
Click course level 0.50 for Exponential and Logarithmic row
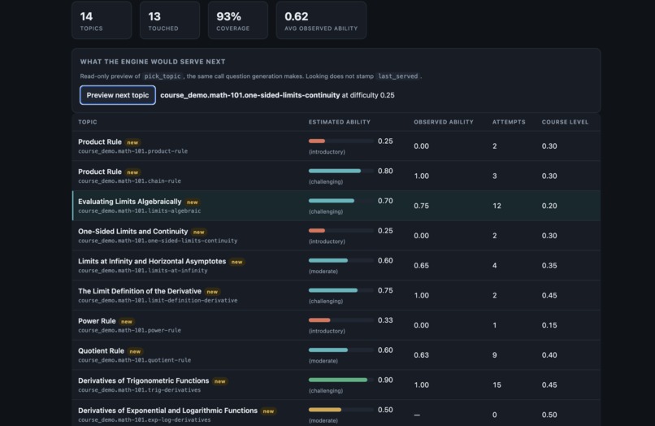point(549,415)
